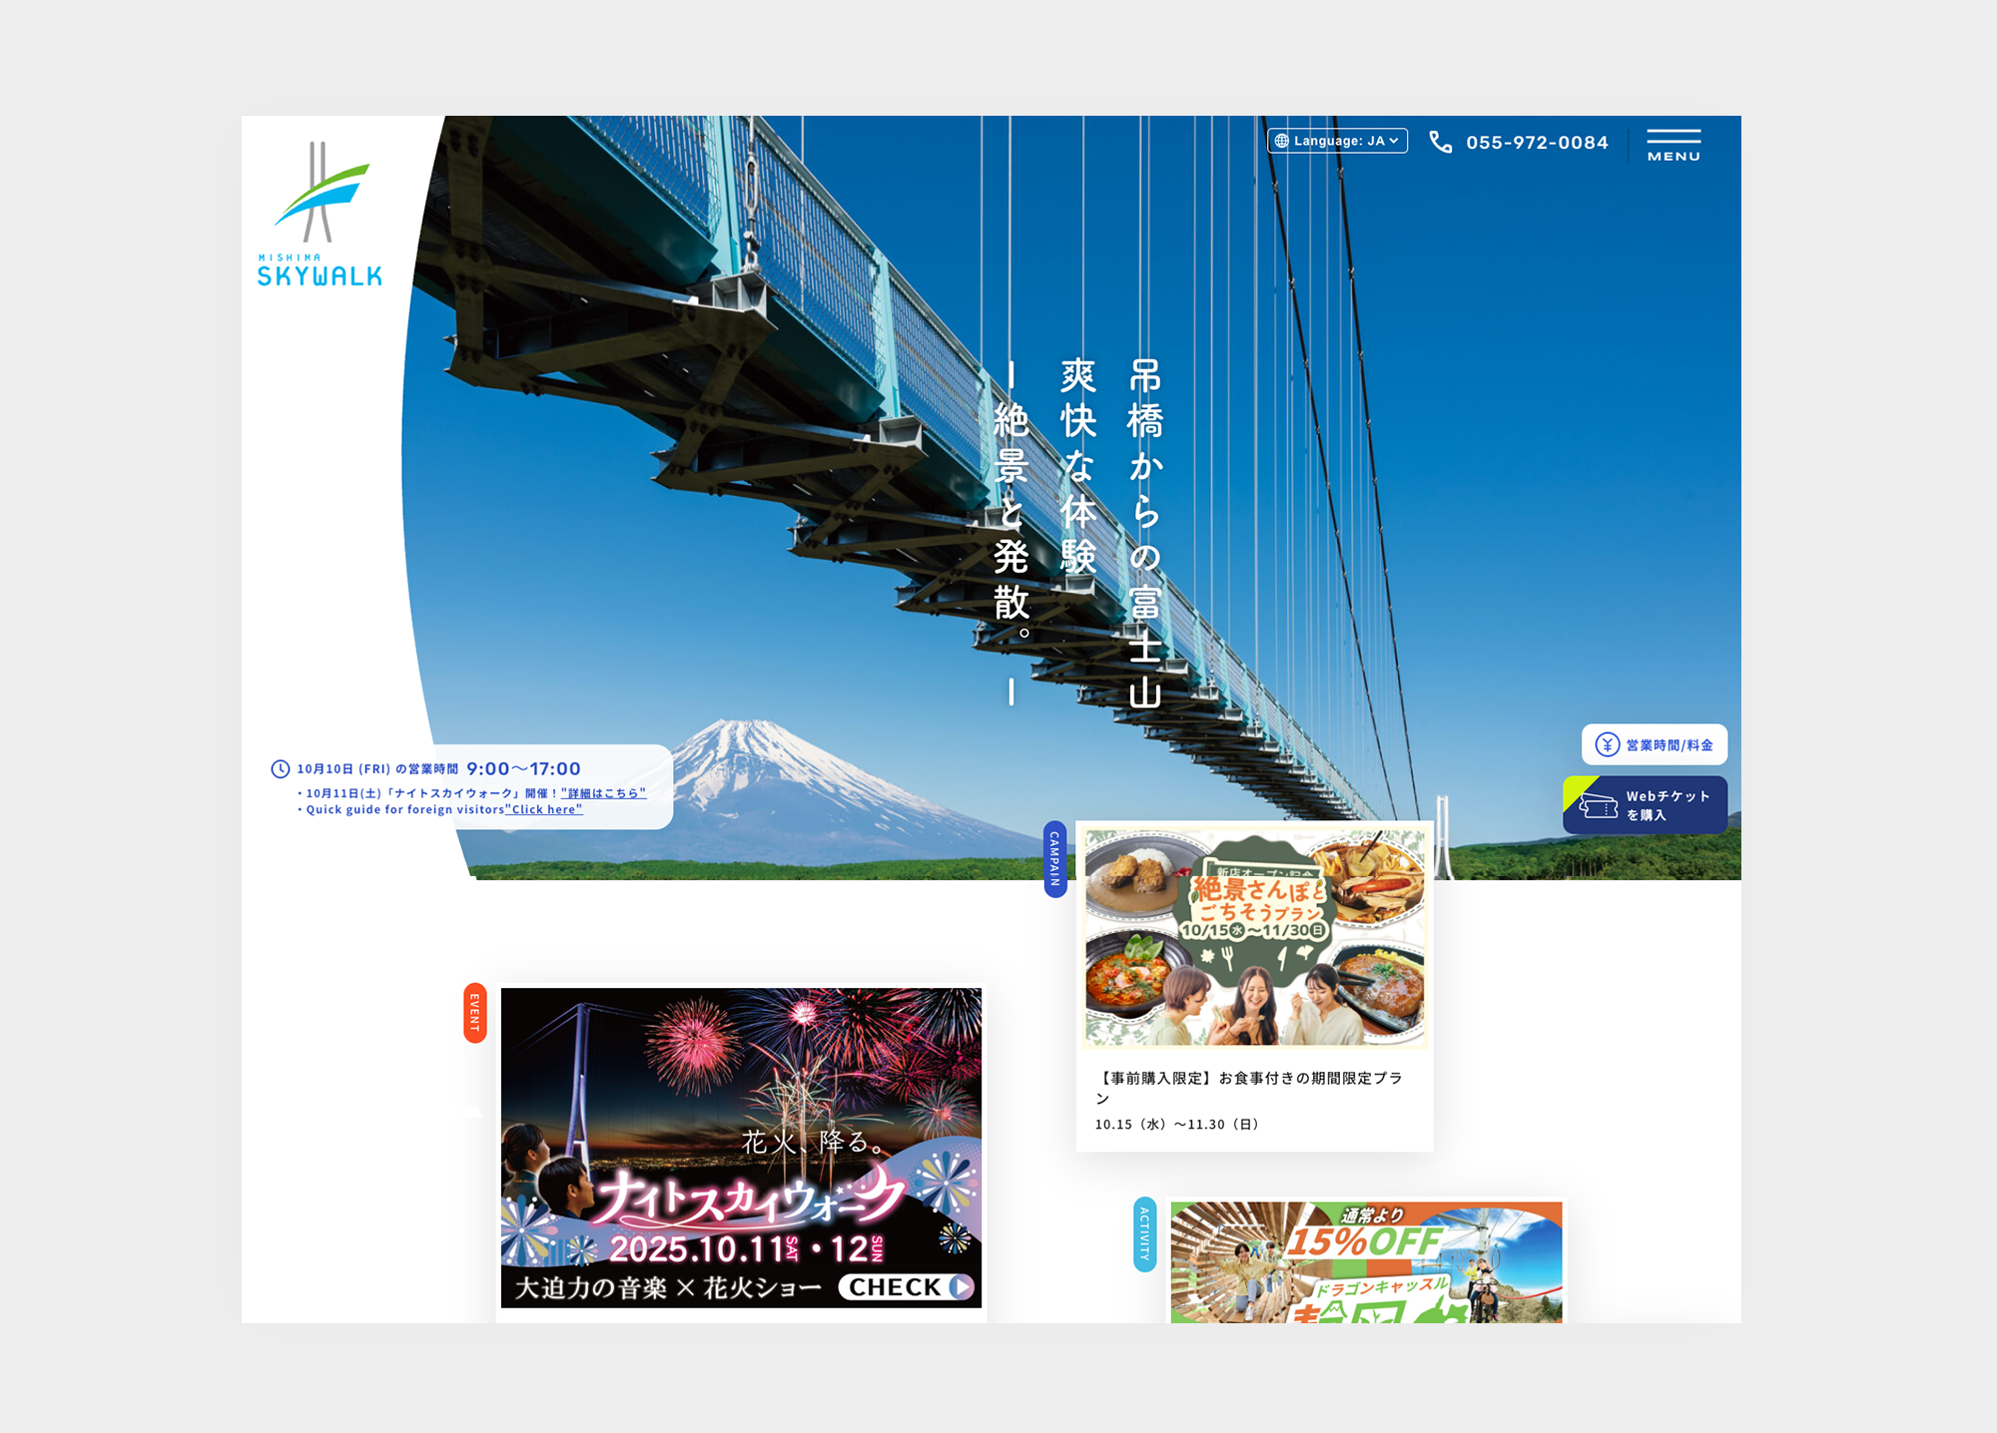Image resolution: width=1997 pixels, height=1433 pixels.
Task: Open the hamburger MENU
Action: coord(1673,145)
